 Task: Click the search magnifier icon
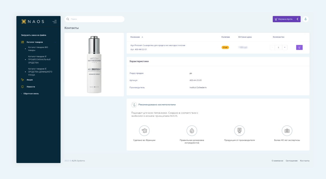[68, 19]
